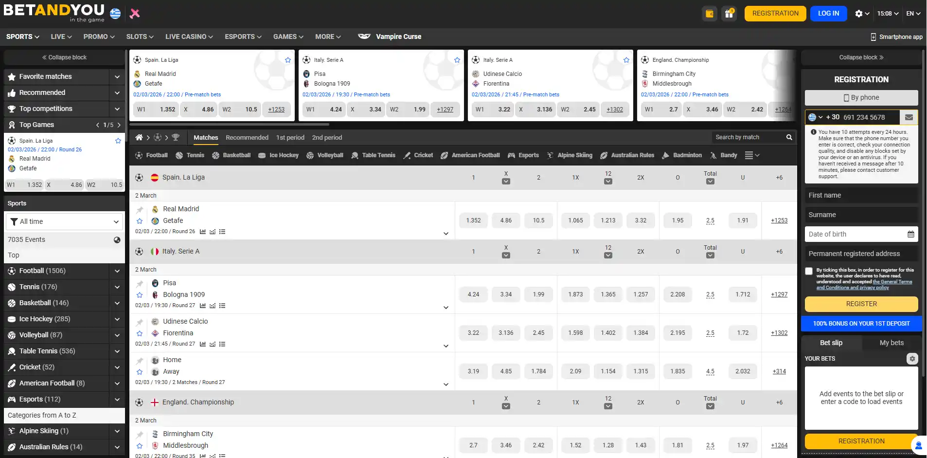
Task: Filter sports by Volleyball
Action: click(x=325, y=155)
